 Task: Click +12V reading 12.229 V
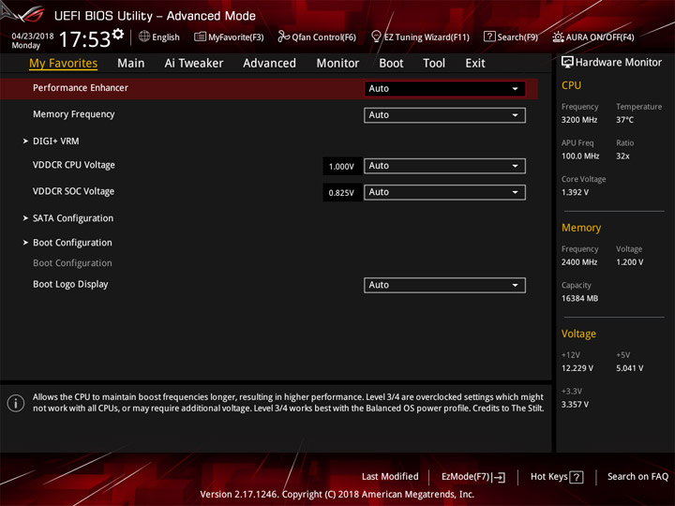pos(577,368)
